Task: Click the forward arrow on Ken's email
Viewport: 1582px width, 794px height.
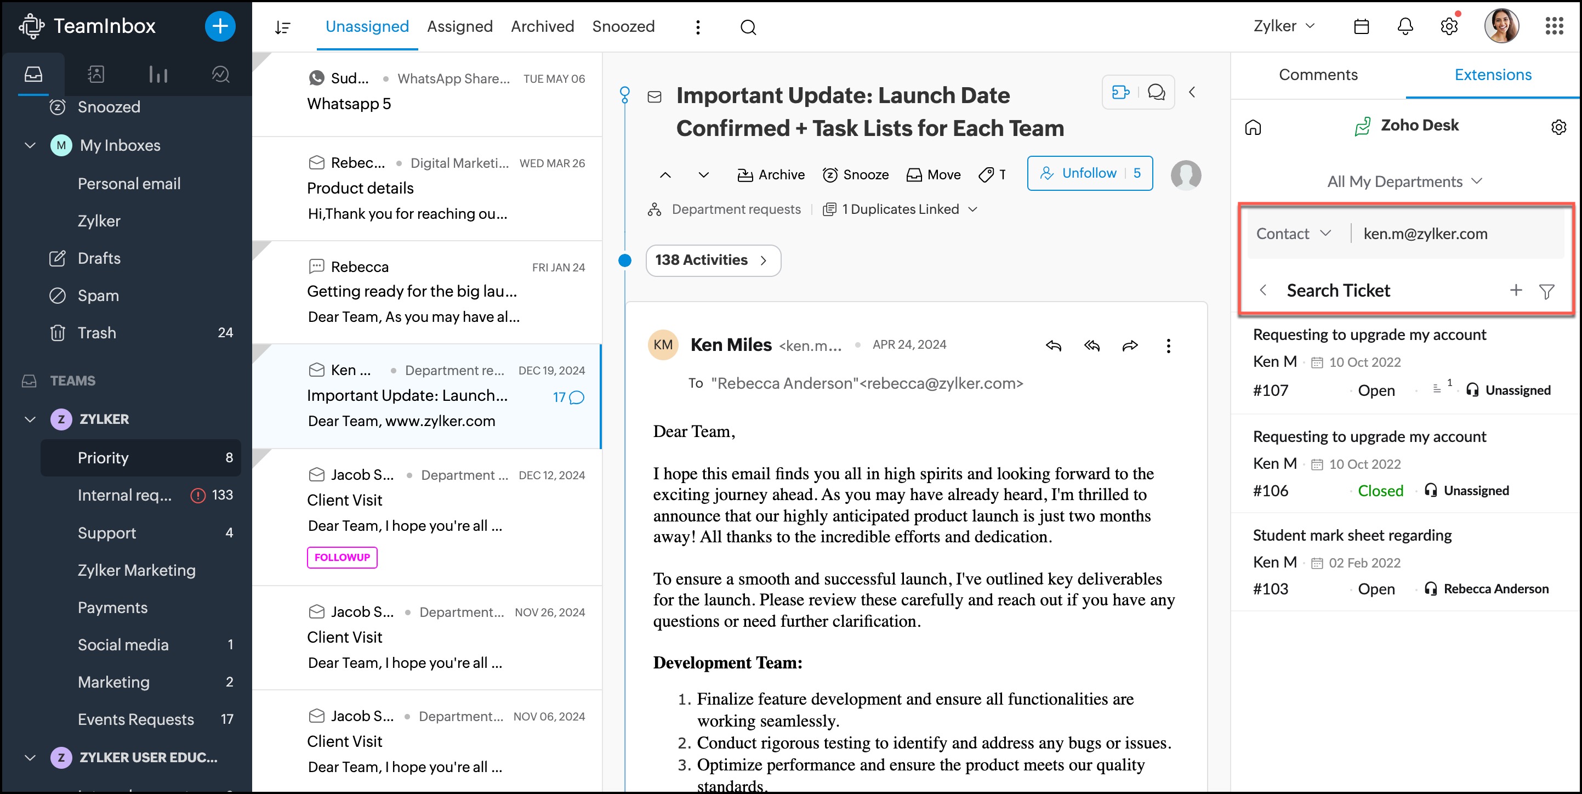Action: (1129, 345)
